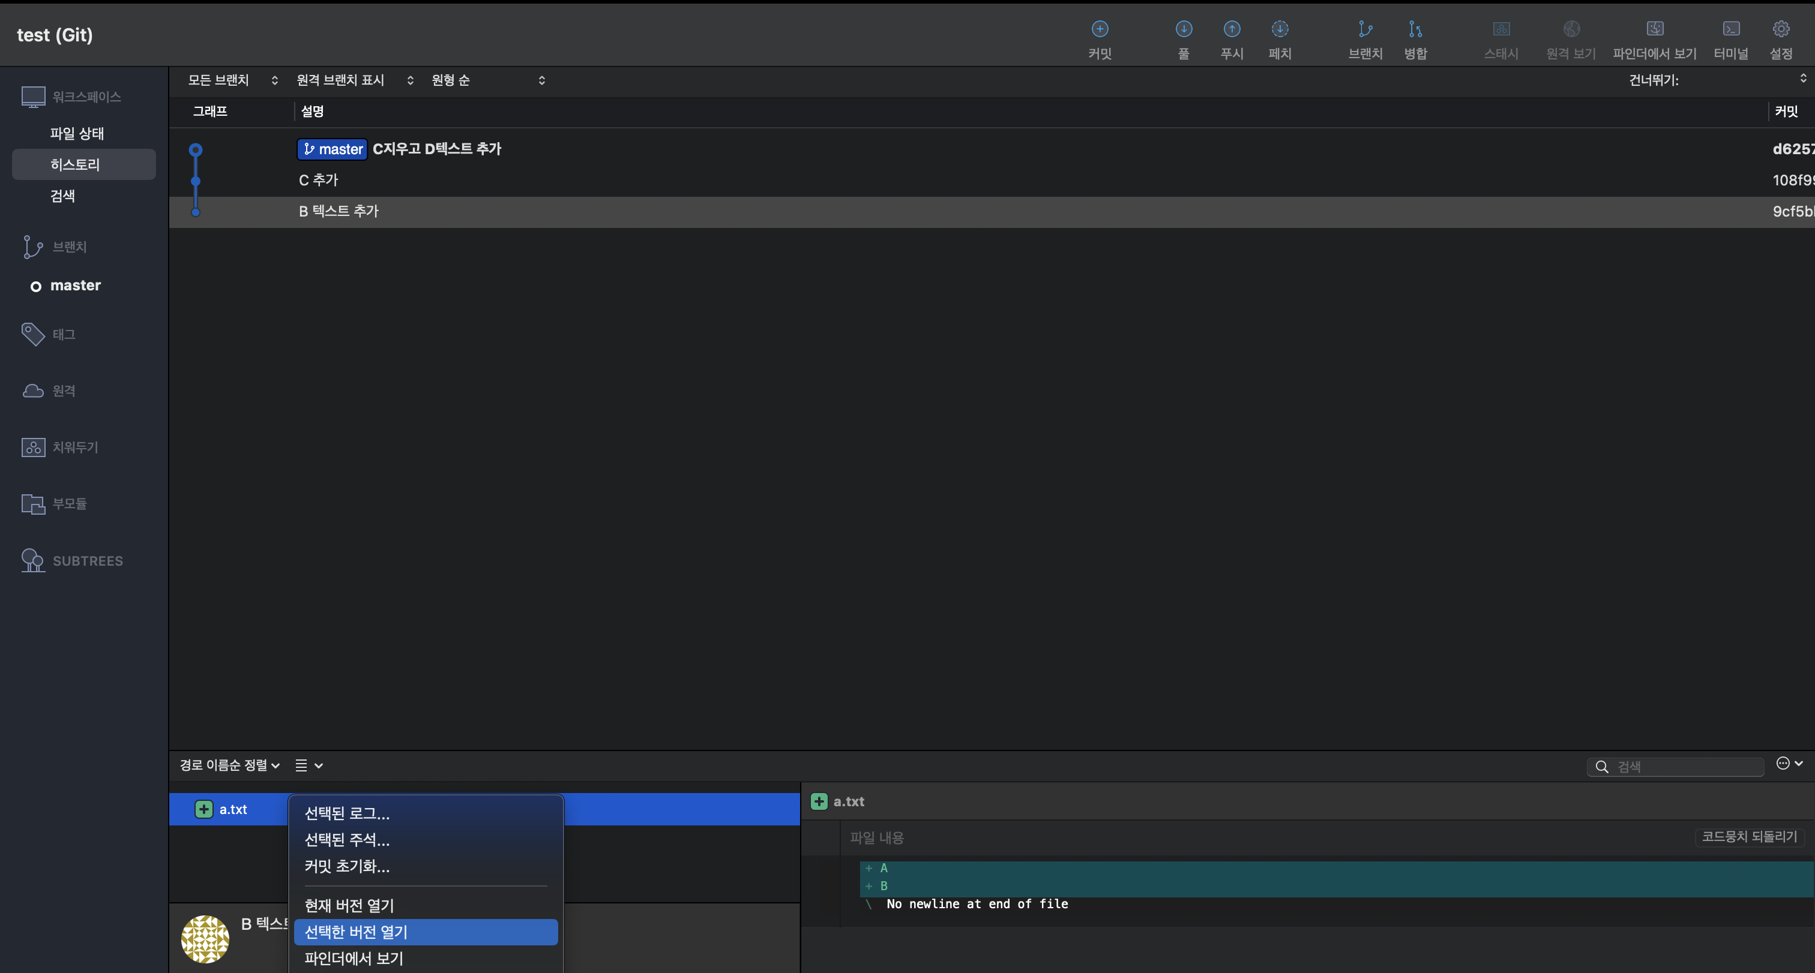Show in Finder (파인더에서 보기) toolbar icon
This screenshot has height=973, width=1815.
tap(1654, 29)
